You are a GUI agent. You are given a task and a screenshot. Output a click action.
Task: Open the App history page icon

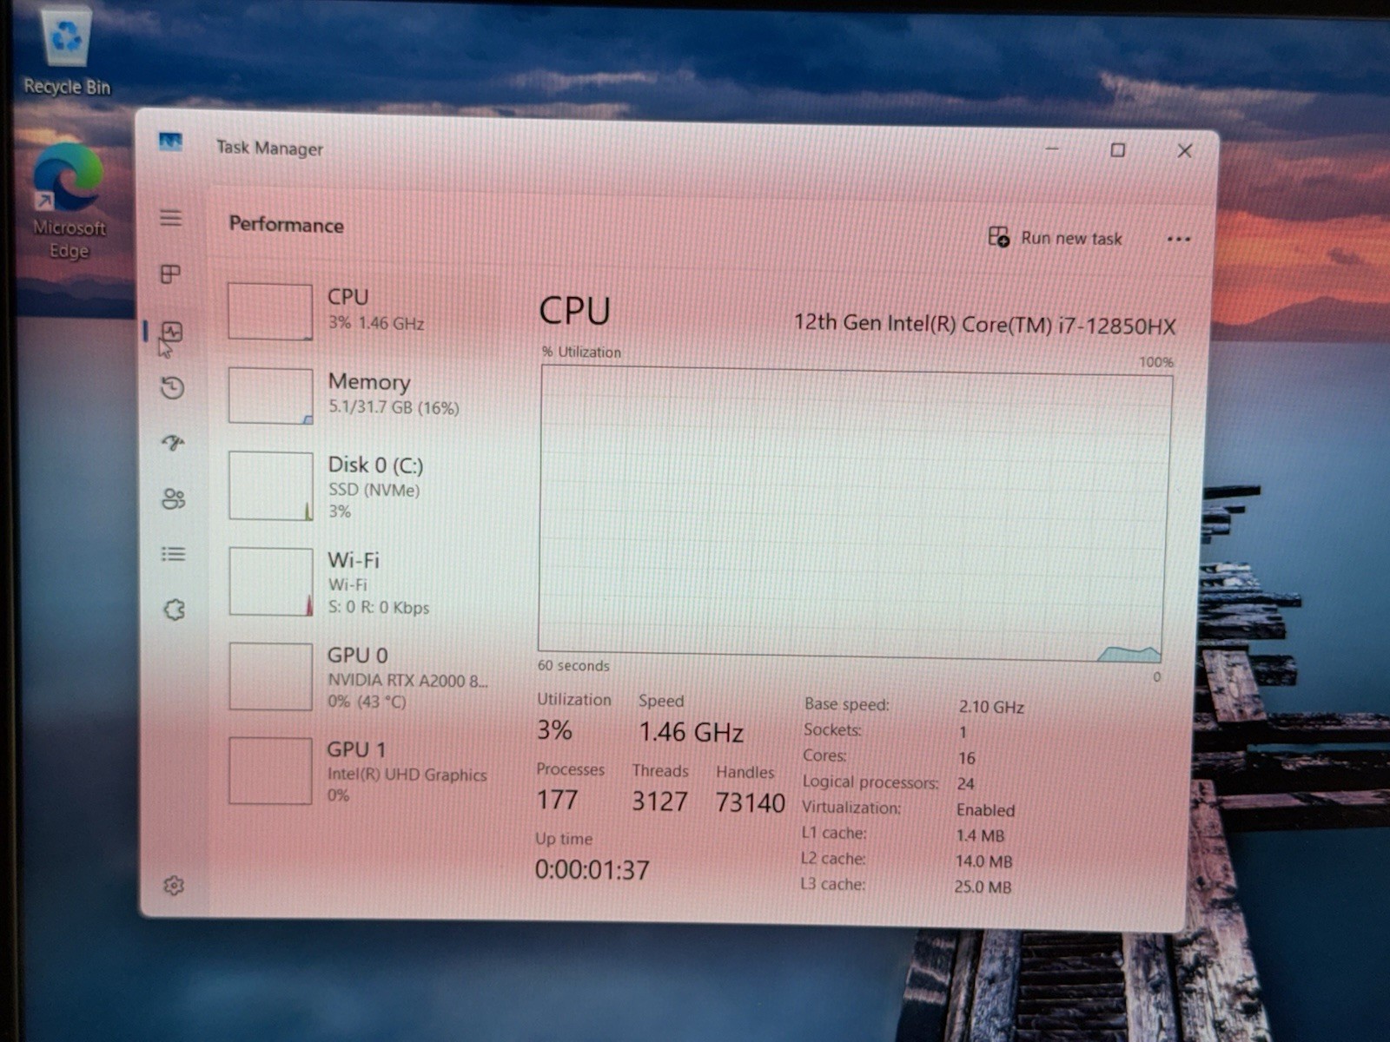pyautogui.click(x=172, y=387)
